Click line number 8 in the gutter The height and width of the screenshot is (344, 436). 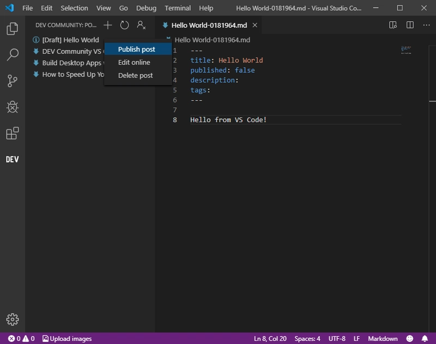(x=174, y=120)
